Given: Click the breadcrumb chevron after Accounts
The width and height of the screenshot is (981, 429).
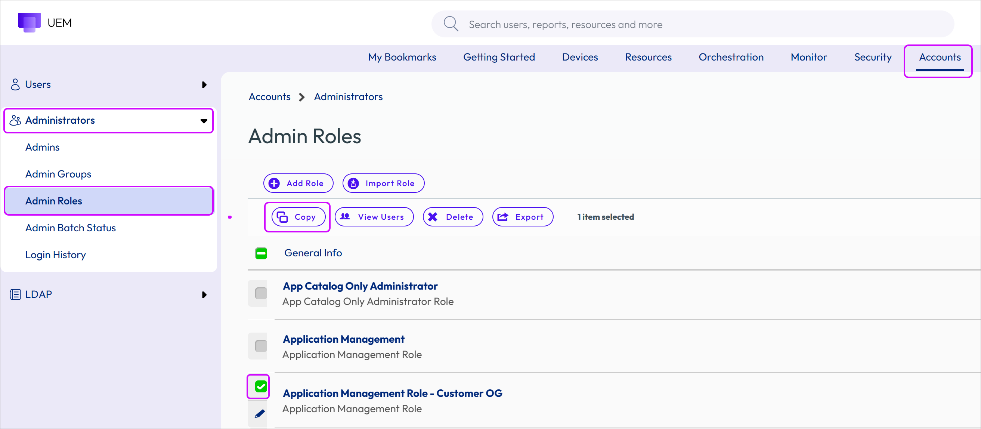Looking at the screenshot, I should pyautogui.click(x=302, y=97).
